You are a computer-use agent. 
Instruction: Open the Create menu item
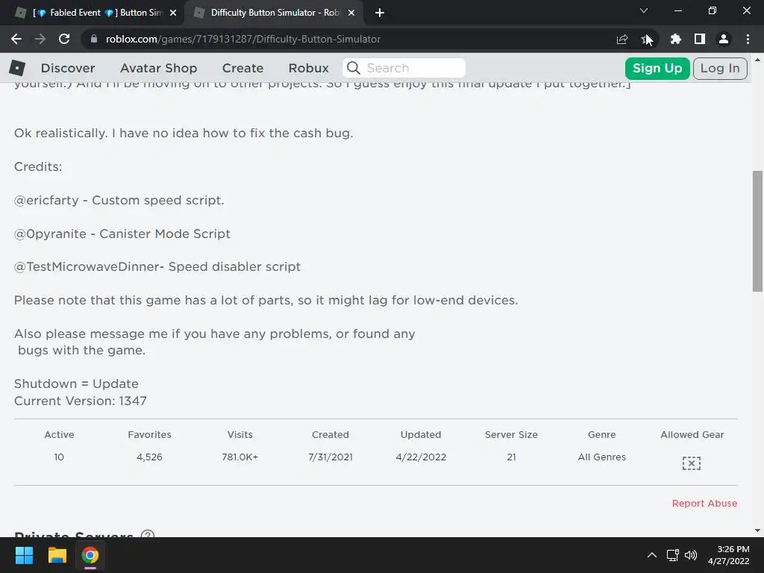click(242, 68)
